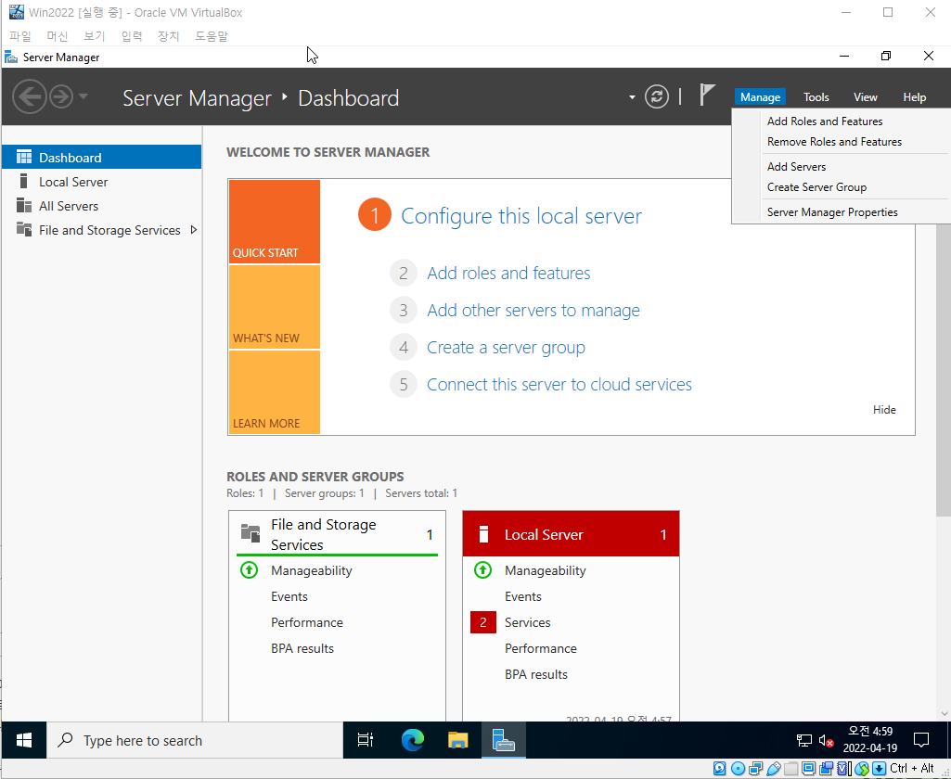
Task: Open the Tools menu
Action: (x=816, y=97)
